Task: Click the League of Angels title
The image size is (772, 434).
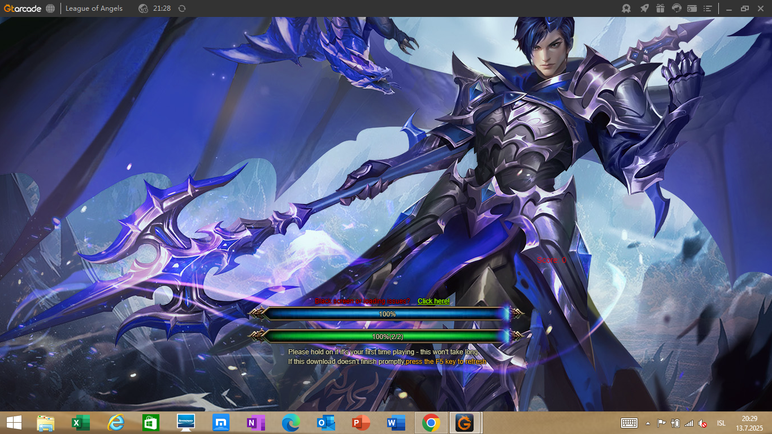Action: click(x=94, y=8)
